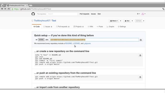
Task: Click the This repository search scope label
Action: (42, 14)
